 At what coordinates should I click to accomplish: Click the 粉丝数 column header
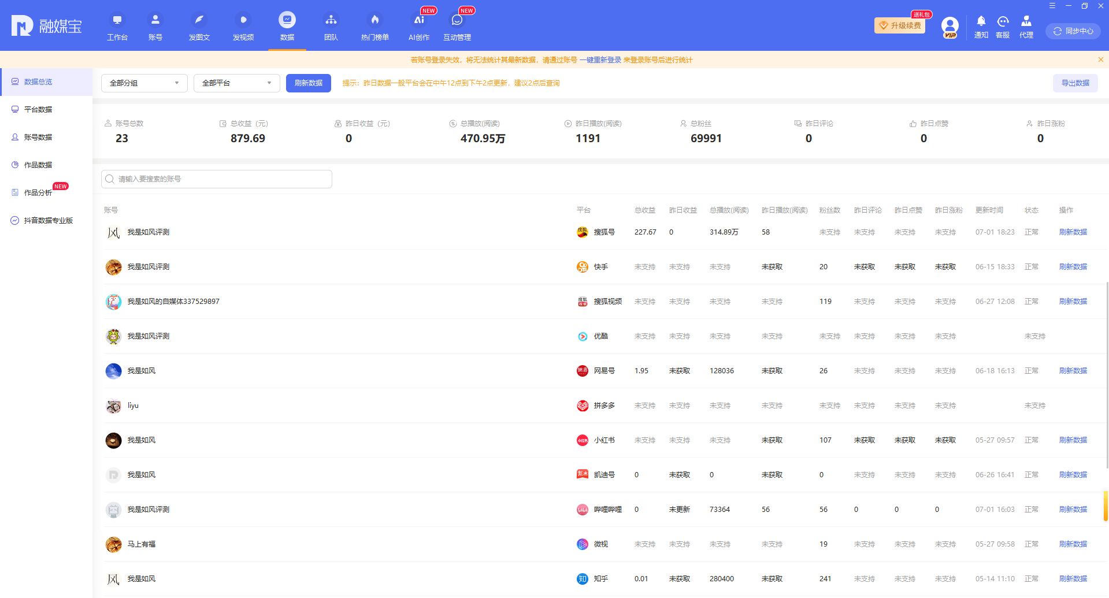coord(830,210)
